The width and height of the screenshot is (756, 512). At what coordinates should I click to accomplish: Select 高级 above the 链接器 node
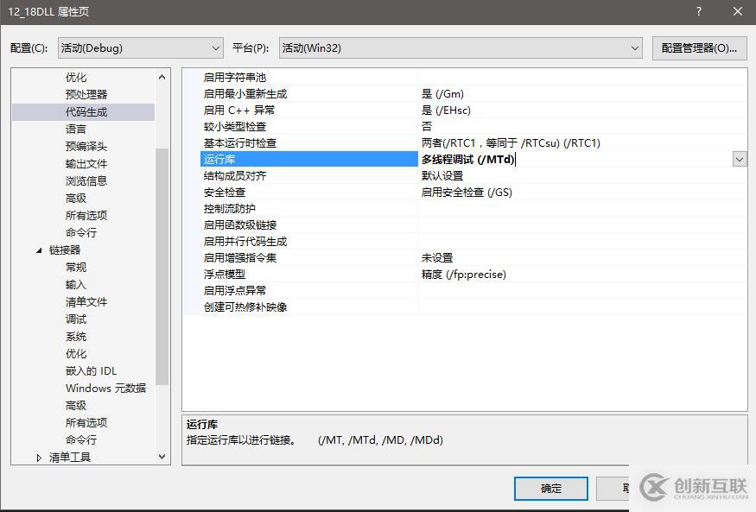click(76, 199)
